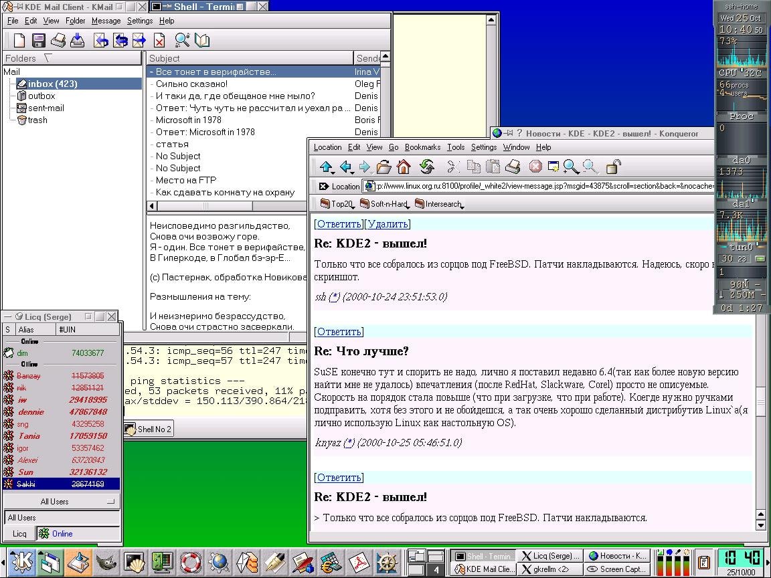The image size is (771, 578).
Task: Select the dim contact in Licq
Action: pyautogui.click(x=62, y=353)
